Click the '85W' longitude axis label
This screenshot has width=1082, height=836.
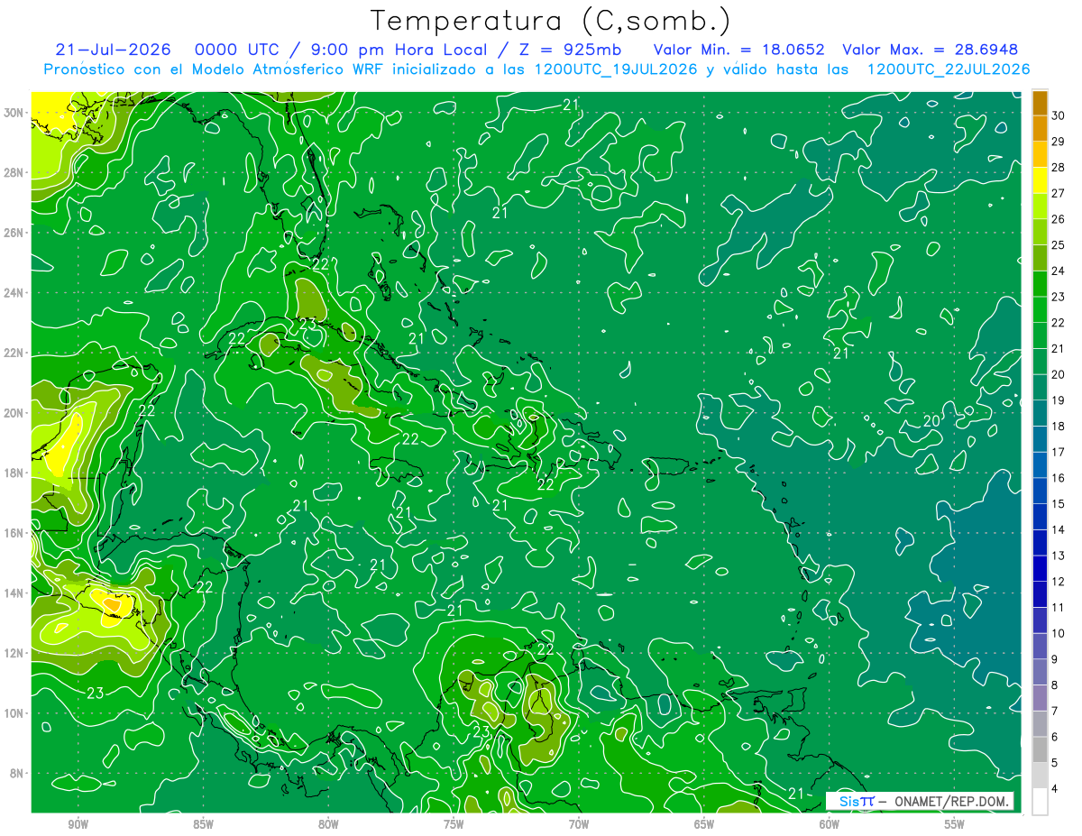pos(203,824)
